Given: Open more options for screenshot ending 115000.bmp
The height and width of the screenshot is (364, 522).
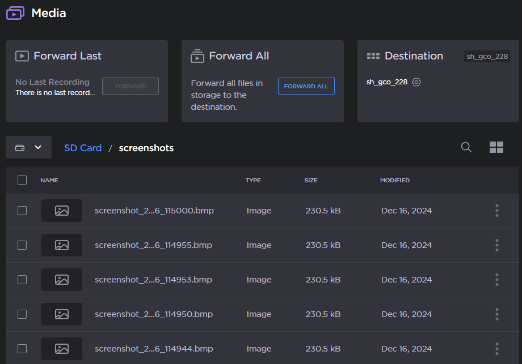Looking at the screenshot, I should click(x=496, y=211).
